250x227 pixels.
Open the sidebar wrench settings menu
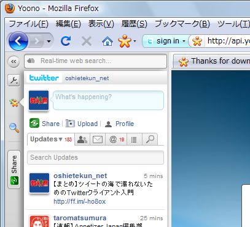14,80
